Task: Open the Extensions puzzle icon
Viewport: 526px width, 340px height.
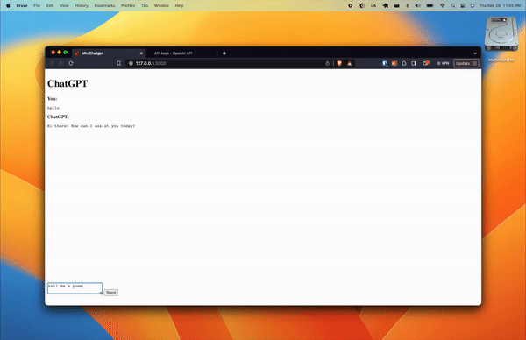Action: coord(404,63)
